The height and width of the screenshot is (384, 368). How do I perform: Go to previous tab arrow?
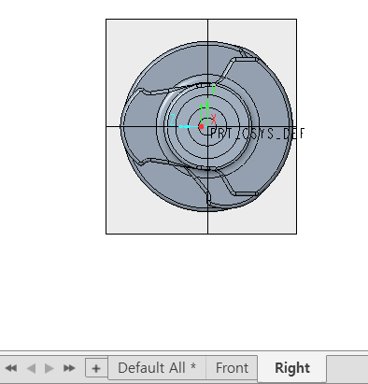click(31, 368)
